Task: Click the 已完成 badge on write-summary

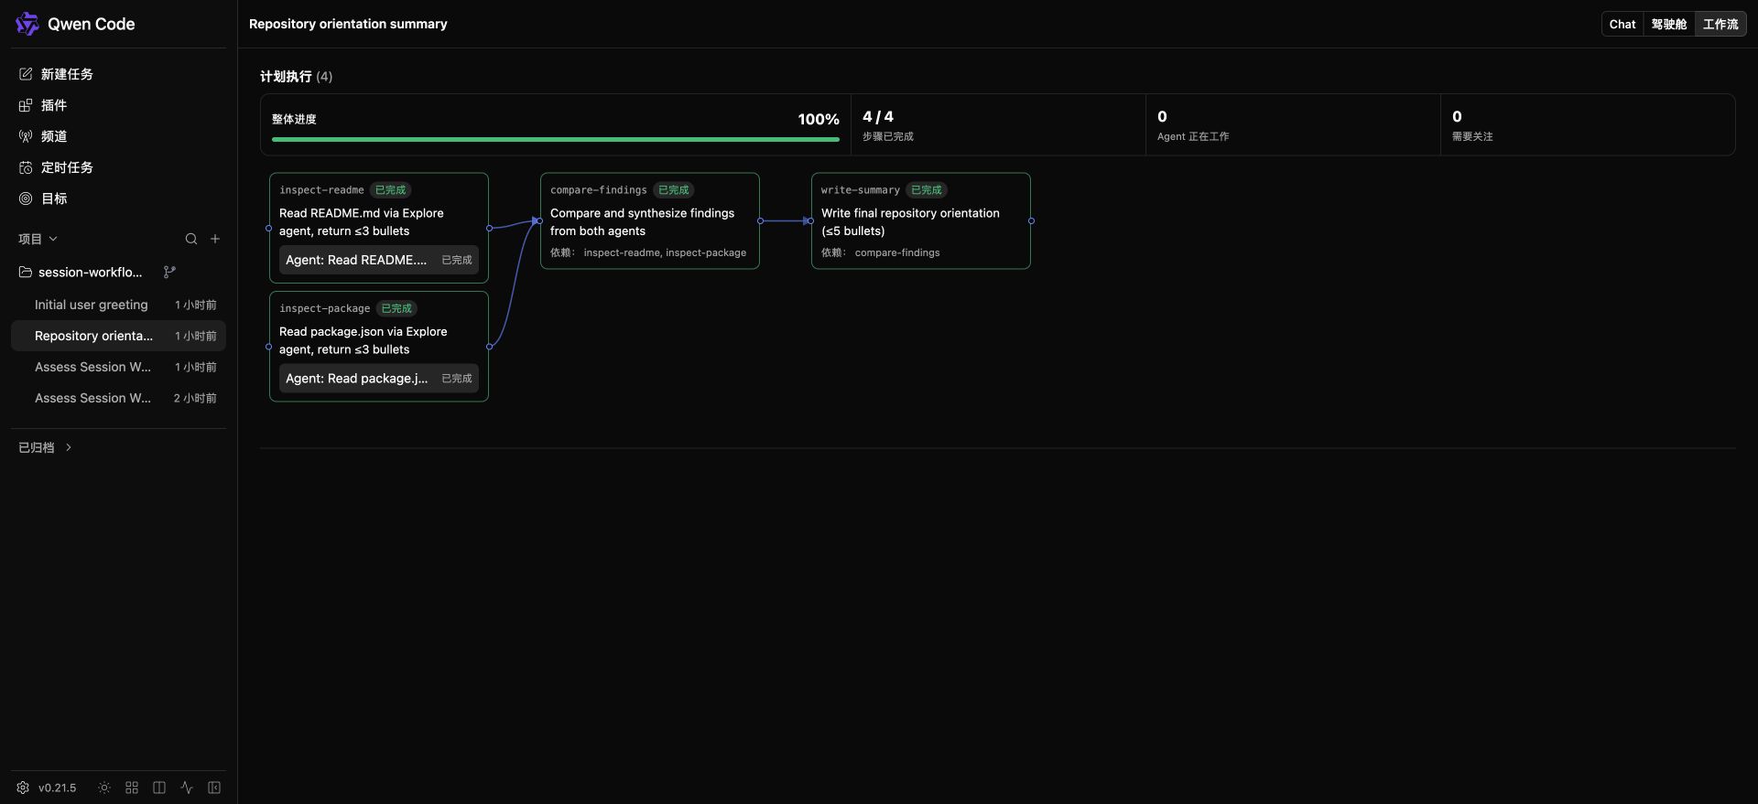Action: [x=927, y=190]
